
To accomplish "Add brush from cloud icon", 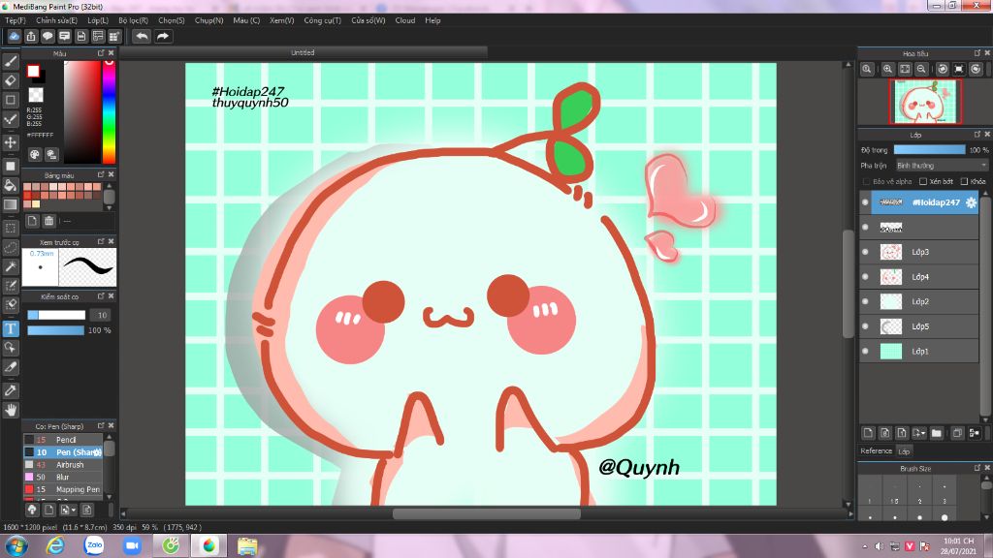I will (x=32, y=510).
